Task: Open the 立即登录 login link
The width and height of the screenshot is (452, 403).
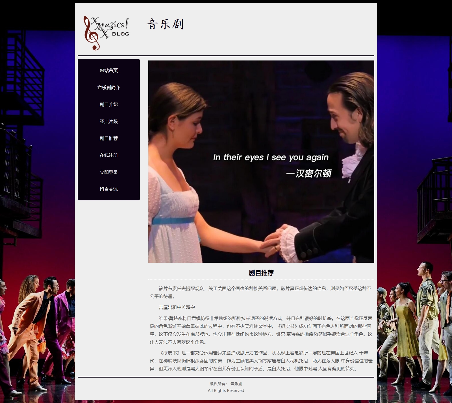Action: (x=109, y=172)
